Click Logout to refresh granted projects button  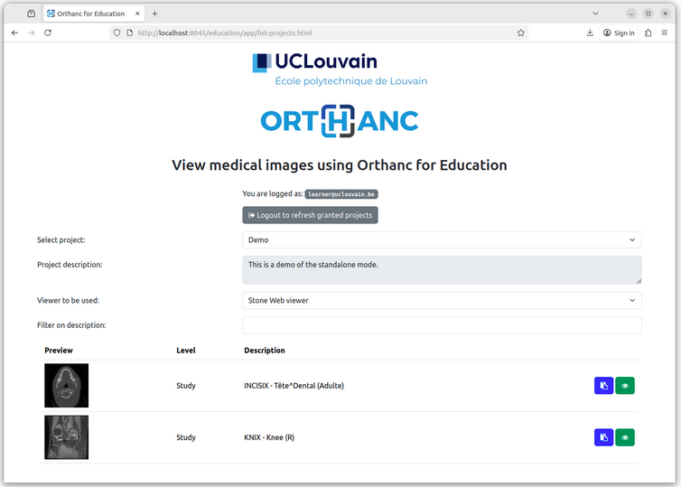(x=310, y=215)
